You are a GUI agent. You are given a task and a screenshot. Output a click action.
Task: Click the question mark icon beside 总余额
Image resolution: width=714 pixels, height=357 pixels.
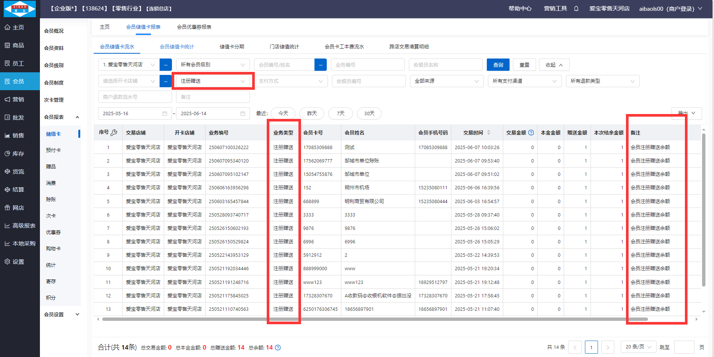coord(278,348)
